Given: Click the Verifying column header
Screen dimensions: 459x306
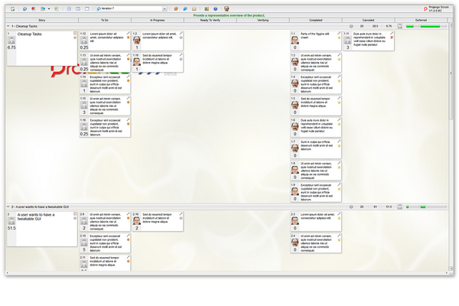Looking at the screenshot, I should (263, 20).
